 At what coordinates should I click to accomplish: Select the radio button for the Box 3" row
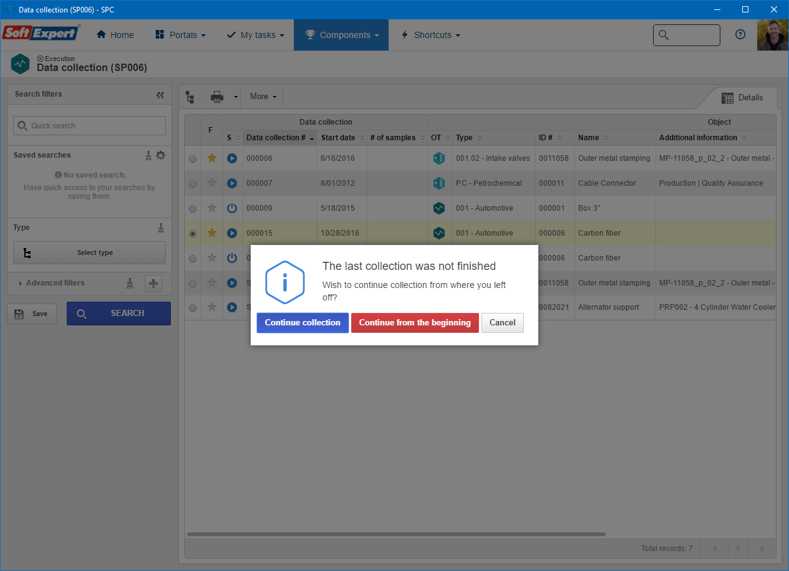[193, 209]
